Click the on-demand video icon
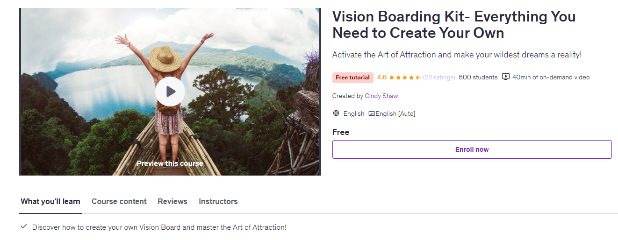618x240 pixels. [505, 77]
